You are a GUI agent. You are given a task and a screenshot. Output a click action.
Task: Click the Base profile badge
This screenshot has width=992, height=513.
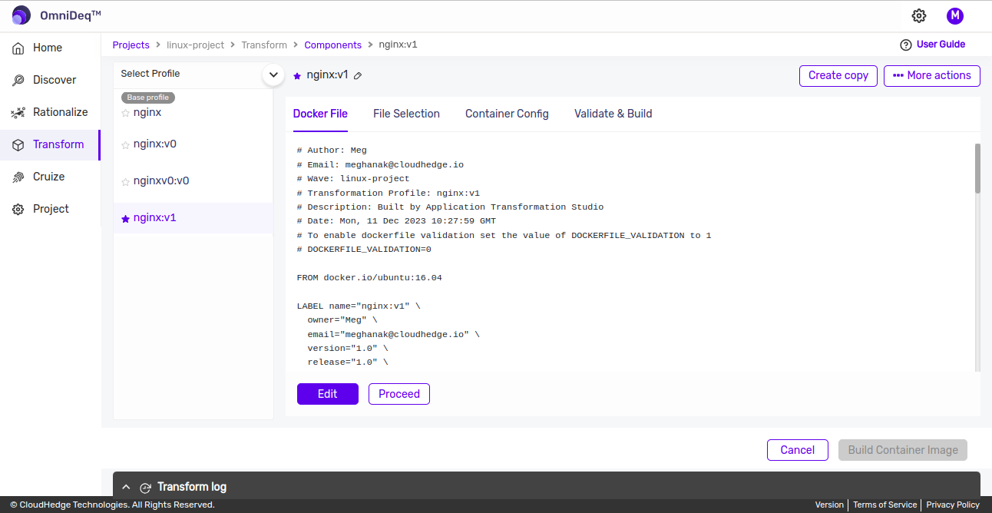point(148,98)
